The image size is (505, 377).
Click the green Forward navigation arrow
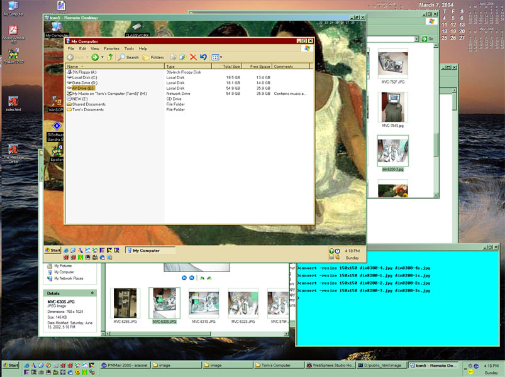[x=95, y=57]
